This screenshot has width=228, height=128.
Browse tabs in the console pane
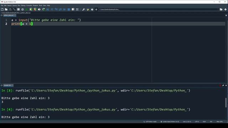click(1, 85)
